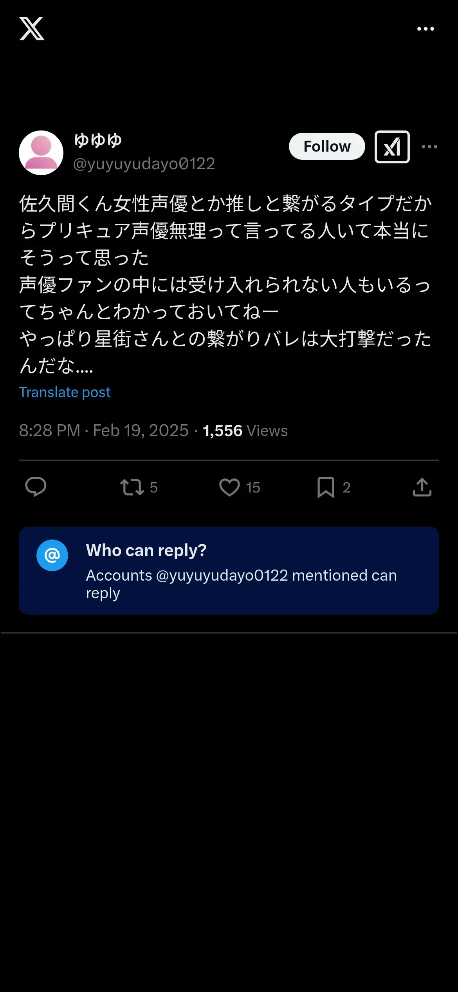The image size is (458, 992).
Task: Click Translate post link
Action: click(65, 392)
